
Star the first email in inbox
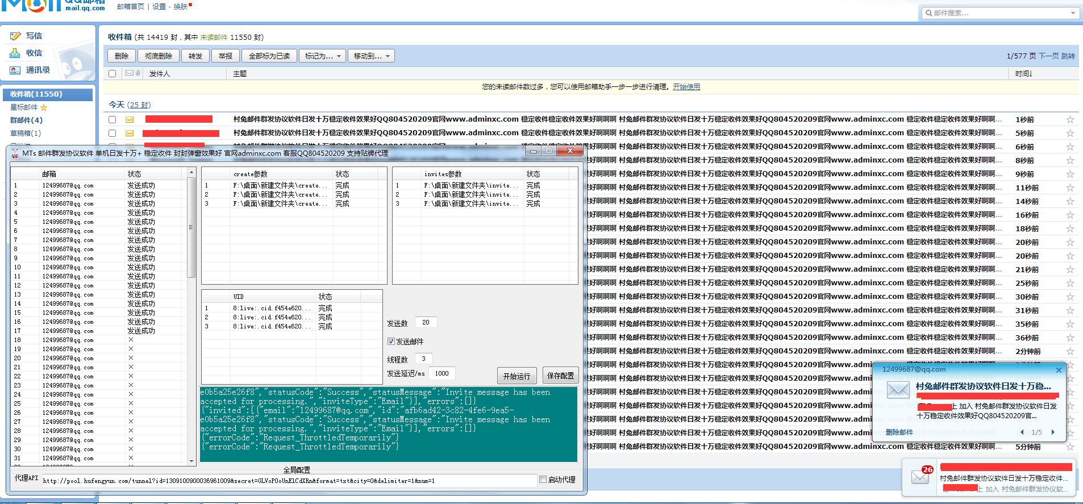pyautogui.click(x=1070, y=119)
